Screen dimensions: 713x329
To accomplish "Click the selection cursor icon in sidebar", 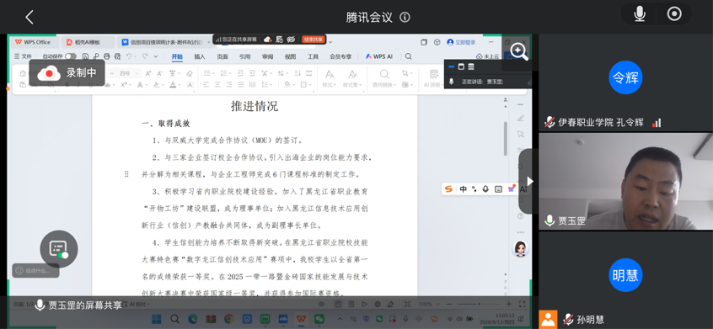I will click(521, 134).
